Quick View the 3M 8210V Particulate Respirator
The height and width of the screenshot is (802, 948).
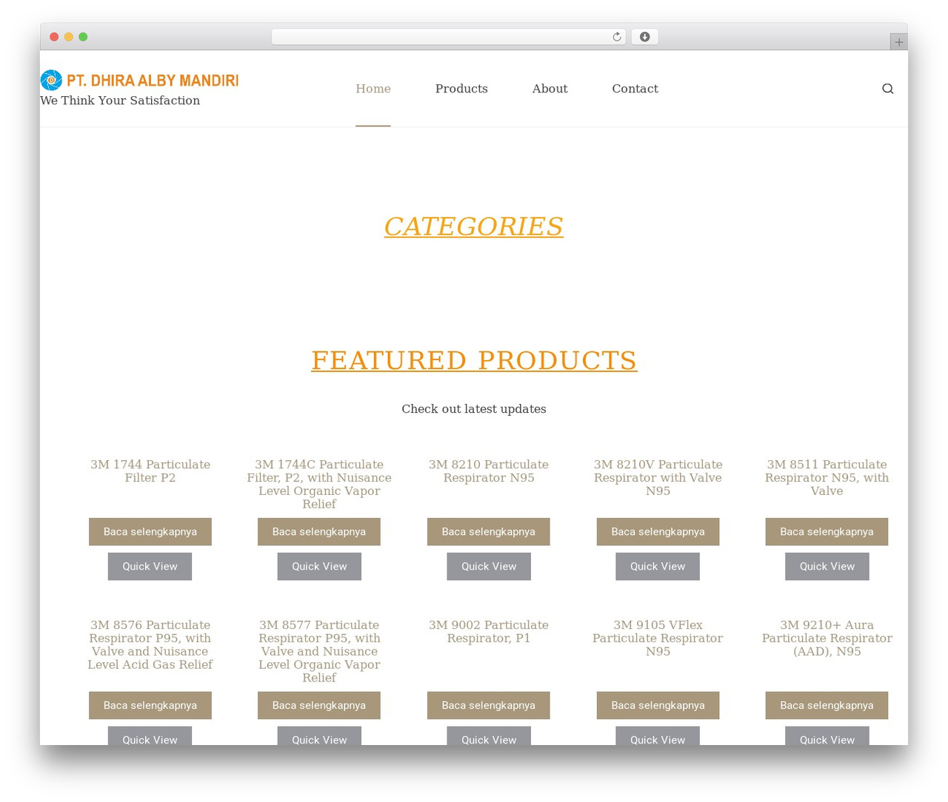tap(658, 567)
